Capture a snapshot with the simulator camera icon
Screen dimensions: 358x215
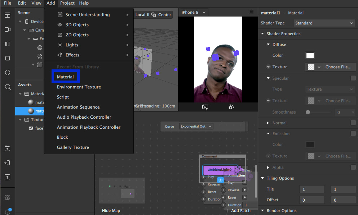point(205,107)
